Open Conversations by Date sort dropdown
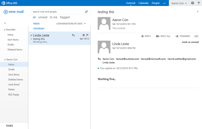This screenshot has height=129, width=202. [x=71, y=23]
